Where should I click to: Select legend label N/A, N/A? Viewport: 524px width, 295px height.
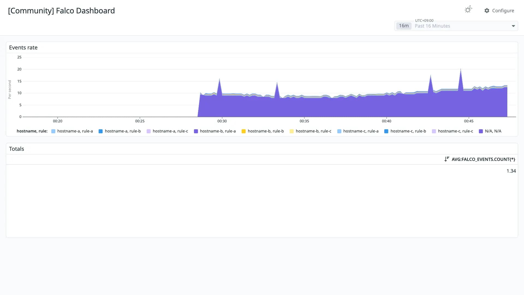pyautogui.click(x=493, y=131)
